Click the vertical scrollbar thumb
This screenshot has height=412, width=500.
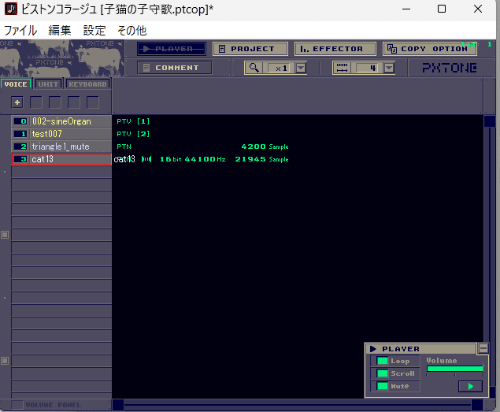coord(490,121)
